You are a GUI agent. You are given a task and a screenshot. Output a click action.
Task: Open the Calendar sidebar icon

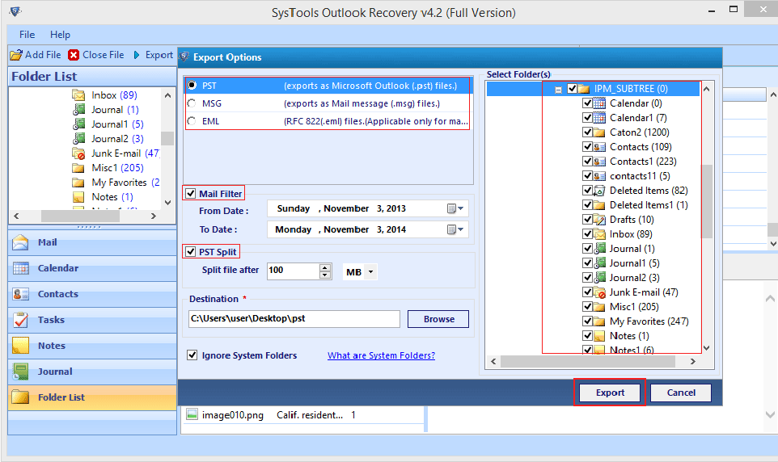click(22, 268)
